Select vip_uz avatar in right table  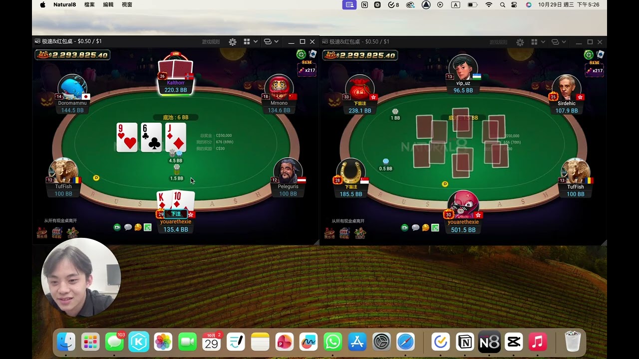point(463,67)
